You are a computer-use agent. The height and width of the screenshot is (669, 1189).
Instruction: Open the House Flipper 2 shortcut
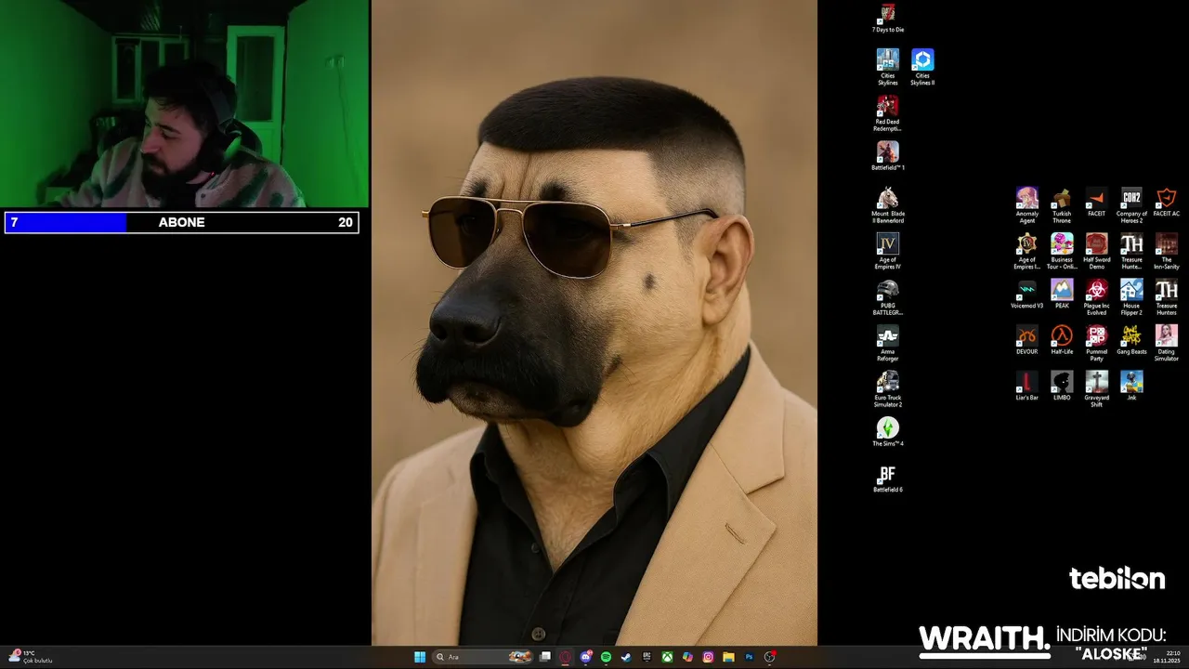point(1131,296)
